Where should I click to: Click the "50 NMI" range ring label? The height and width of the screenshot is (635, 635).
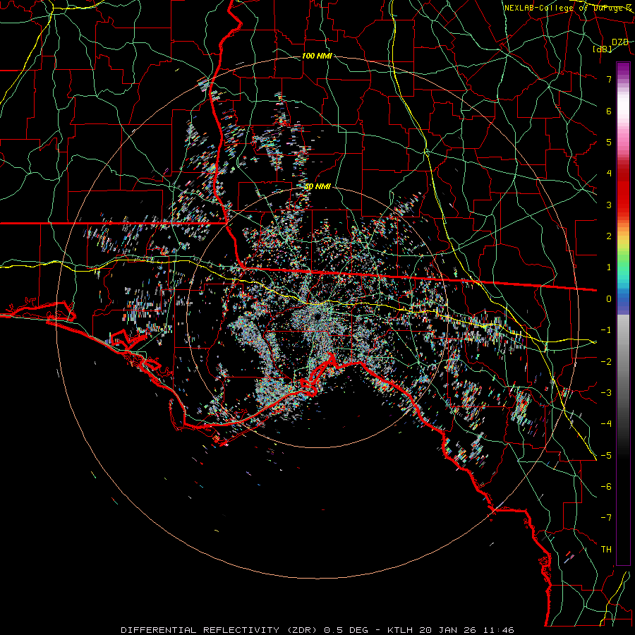click(x=317, y=187)
